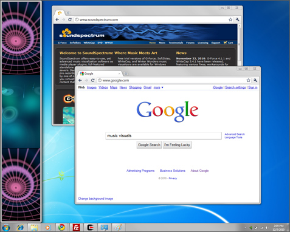290x232 pixels.
Task: Click the SoundSpectrum logo in the page header
Action: [x=82, y=33]
